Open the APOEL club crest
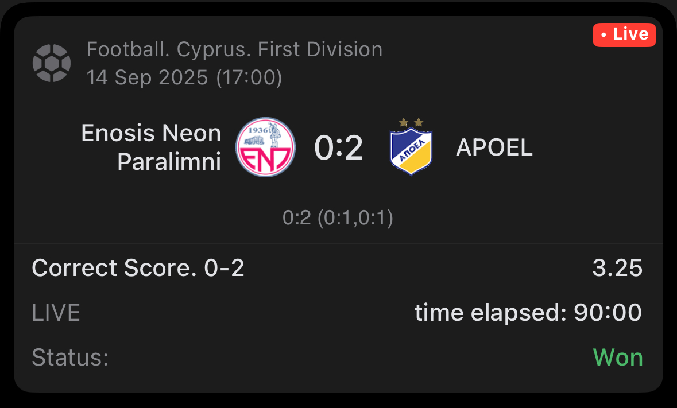The image size is (677, 408). pos(411,150)
